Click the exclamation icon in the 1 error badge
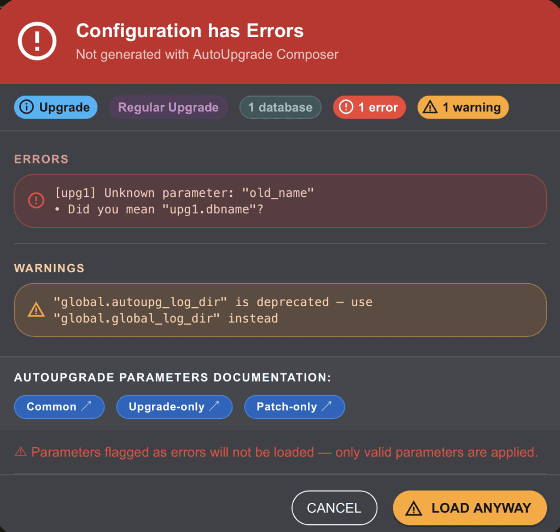The height and width of the screenshot is (532, 560). [x=346, y=107]
